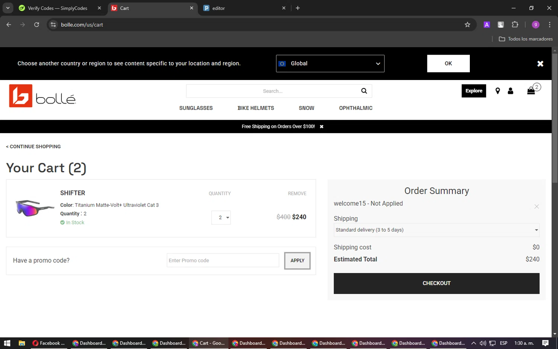Click the taskbar clock 1:30 a. m.
The height and width of the screenshot is (349, 558).
524,343
